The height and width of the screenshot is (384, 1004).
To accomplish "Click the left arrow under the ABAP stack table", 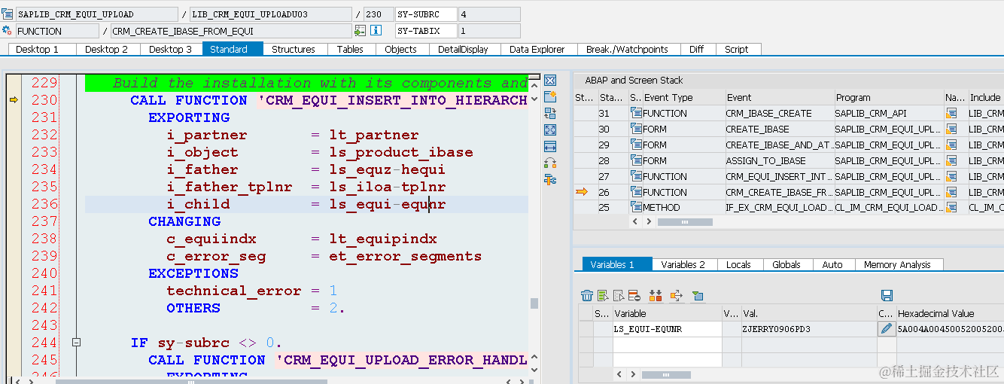I will (x=634, y=222).
